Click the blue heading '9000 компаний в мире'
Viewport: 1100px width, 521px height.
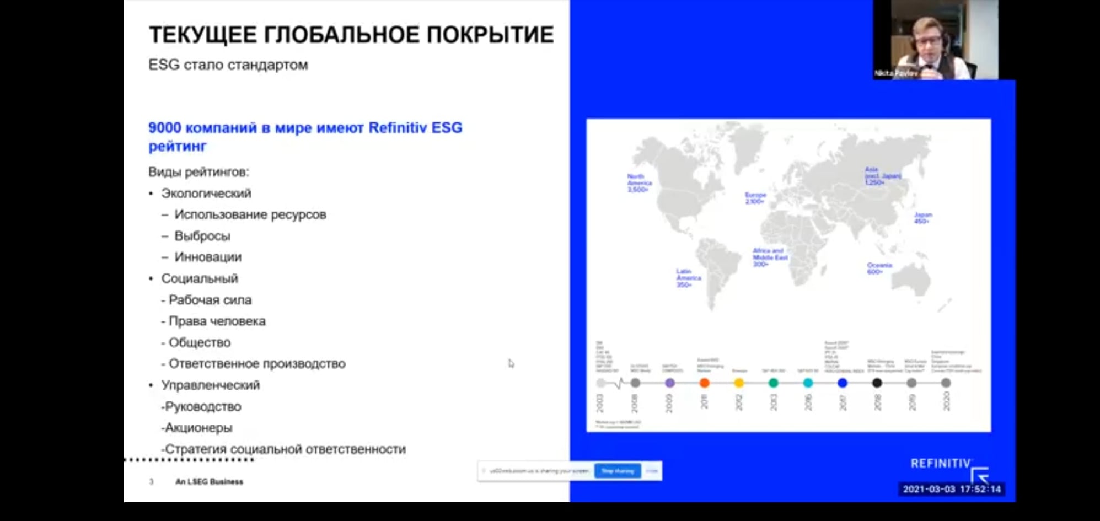(x=305, y=137)
